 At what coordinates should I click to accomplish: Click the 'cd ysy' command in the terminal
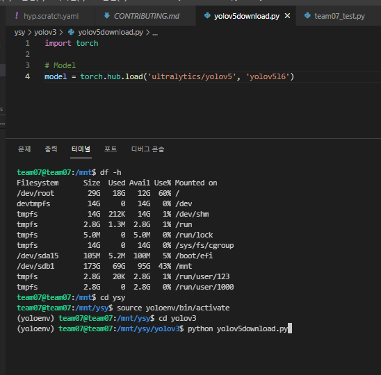[x=113, y=298]
